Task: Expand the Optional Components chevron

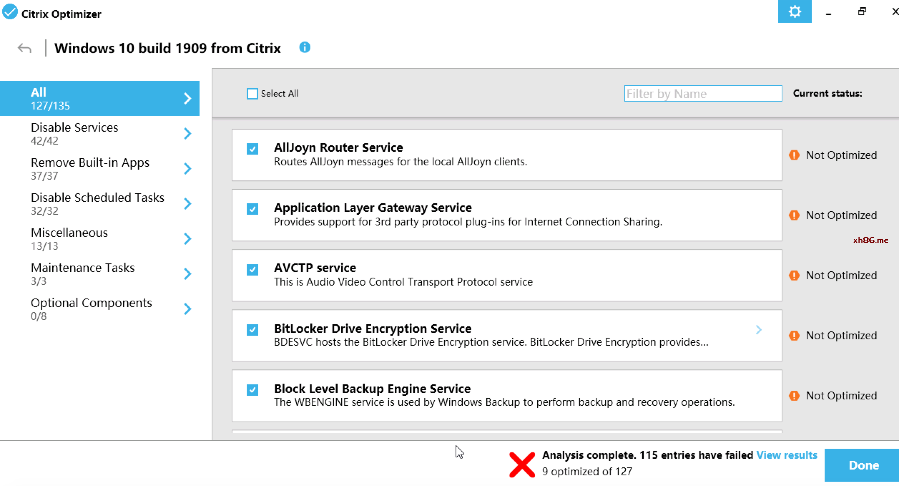Action: [187, 309]
